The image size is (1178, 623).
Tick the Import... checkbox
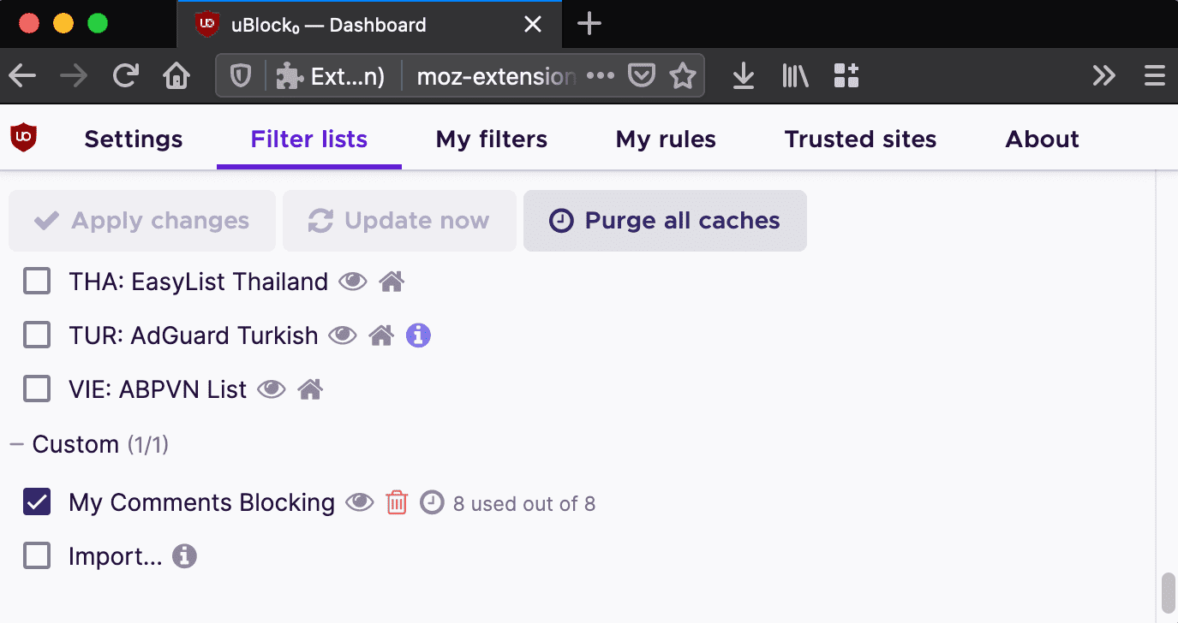click(37, 556)
